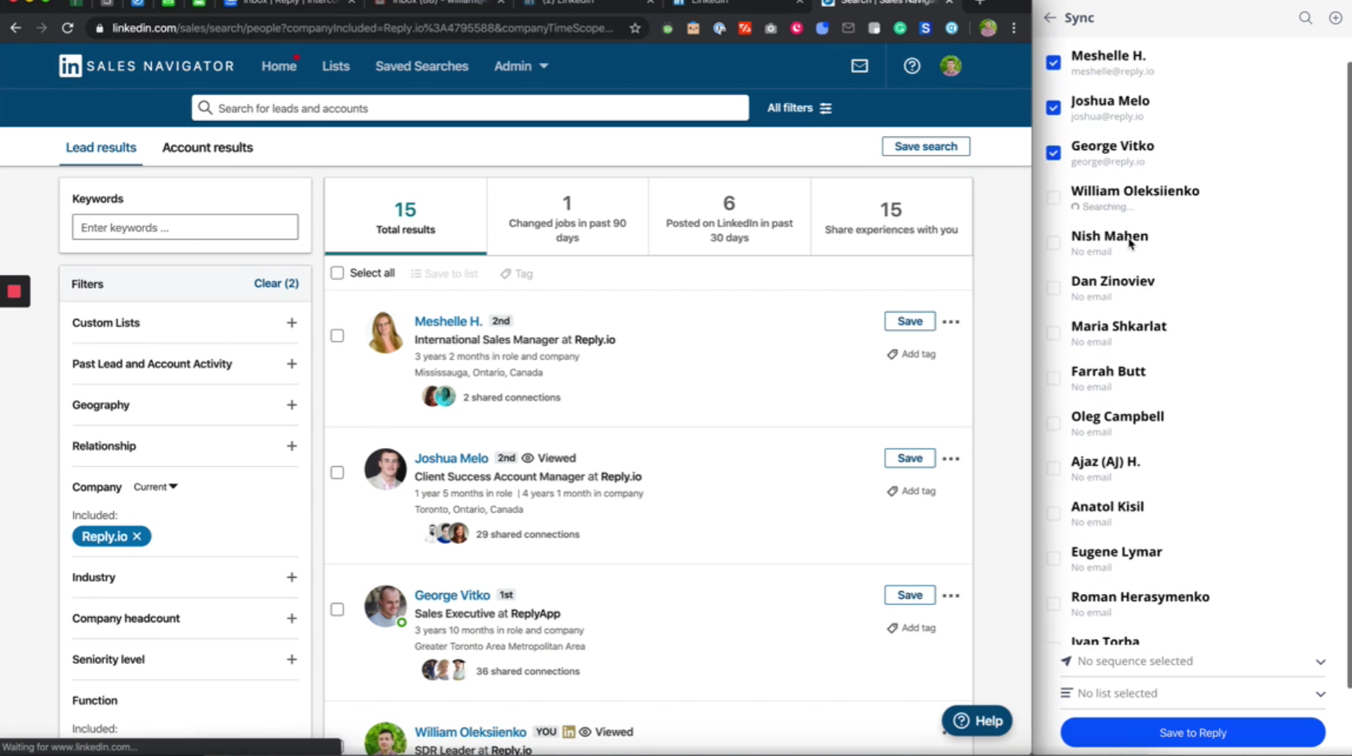1352x756 pixels.
Task: Open search in the Sync panel
Action: 1305,17
